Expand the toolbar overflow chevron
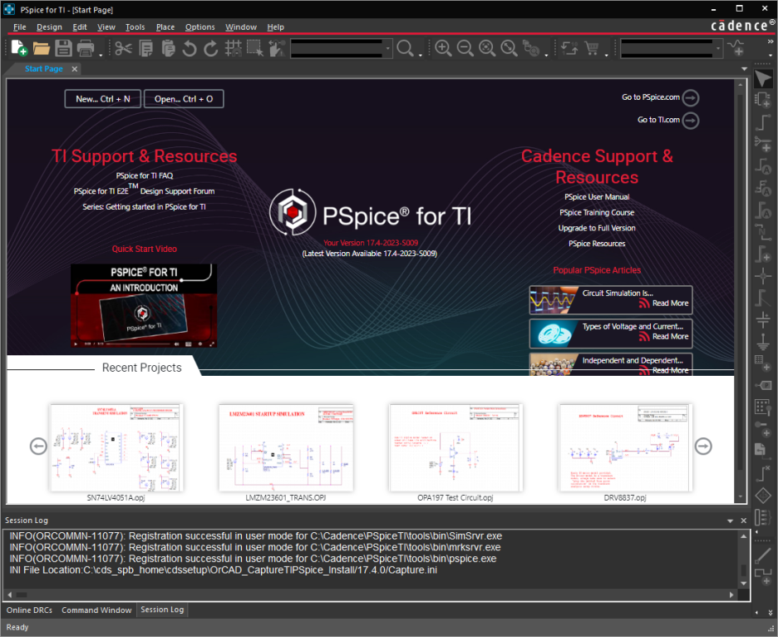 (x=771, y=42)
